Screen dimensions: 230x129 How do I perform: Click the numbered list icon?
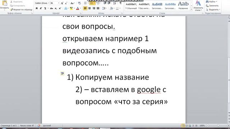pos(91,3)
